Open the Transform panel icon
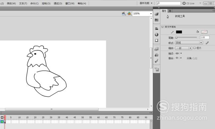The image size is (215, 129). point(156,40)
